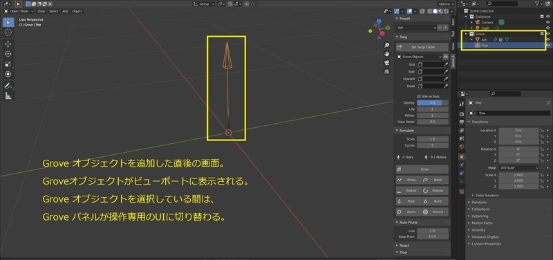Hide Camera via eye icon
This screenshot has width=553, height=260.
(548, 22)
